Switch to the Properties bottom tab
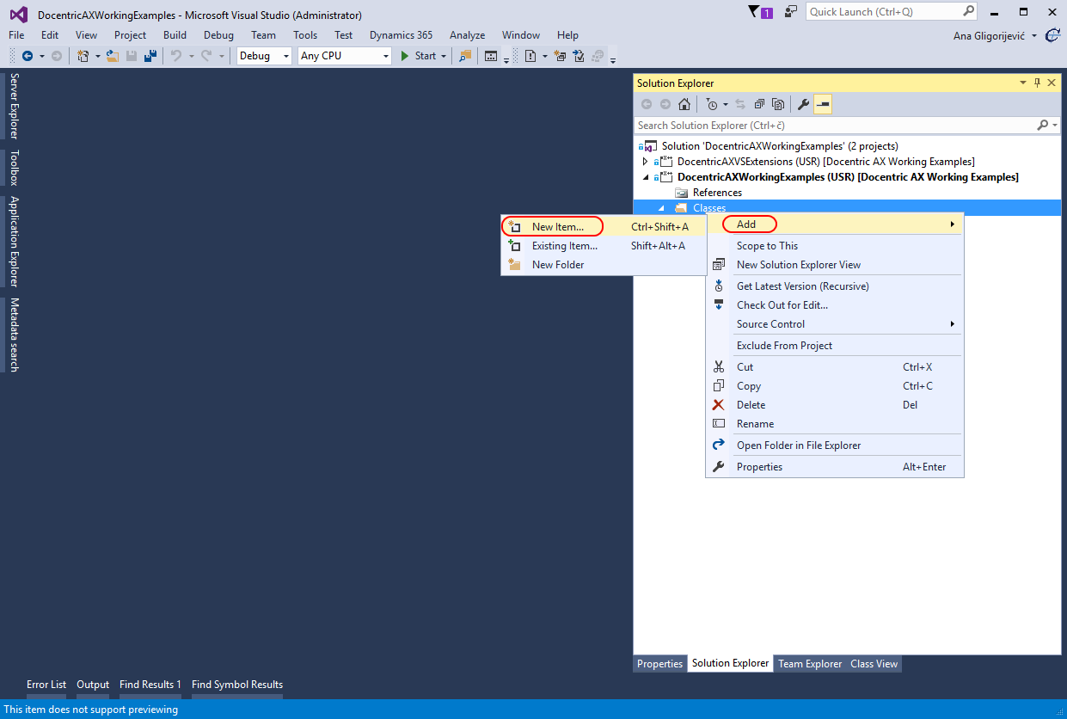 (x=659, y=664)
